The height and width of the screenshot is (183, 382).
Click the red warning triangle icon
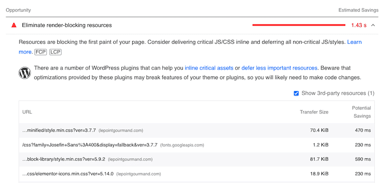point(14,25)
